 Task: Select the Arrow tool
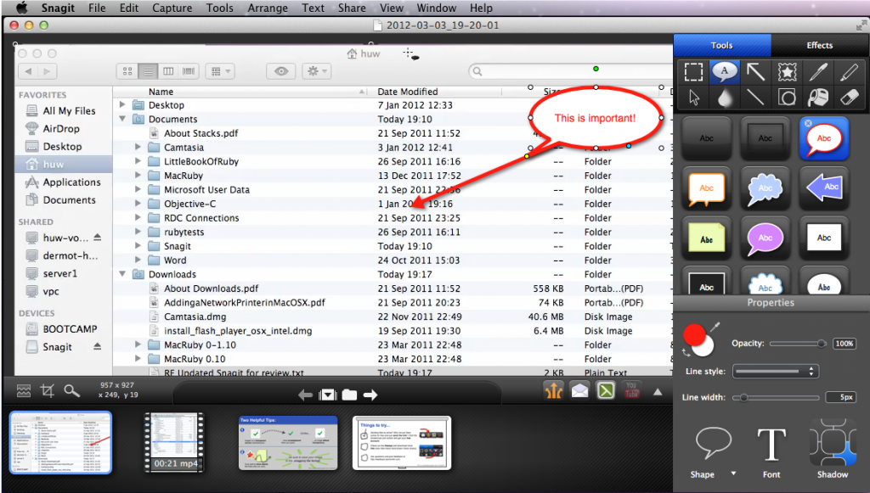pyautogui.click(x=755, y=71)
